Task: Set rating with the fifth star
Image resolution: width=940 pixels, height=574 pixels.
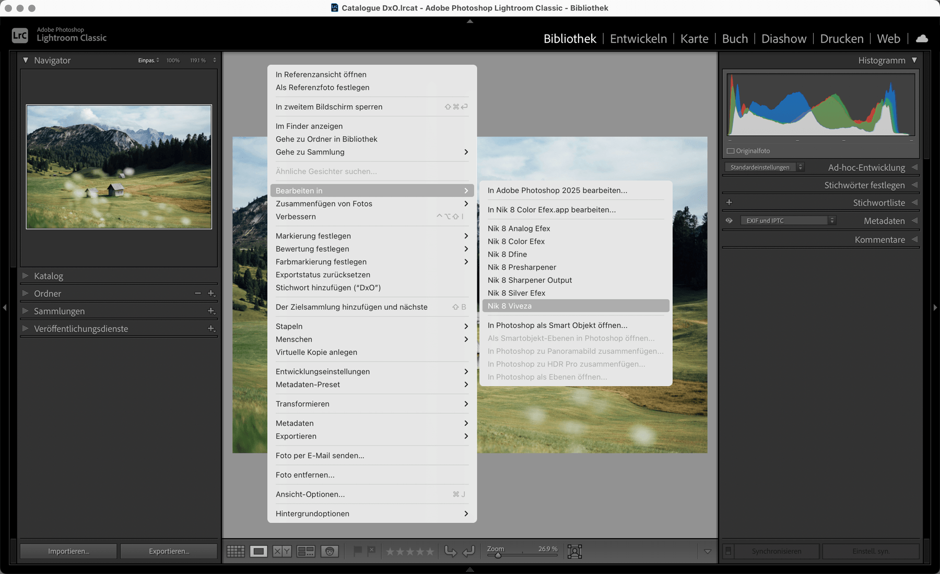Action: pos(430,552)
